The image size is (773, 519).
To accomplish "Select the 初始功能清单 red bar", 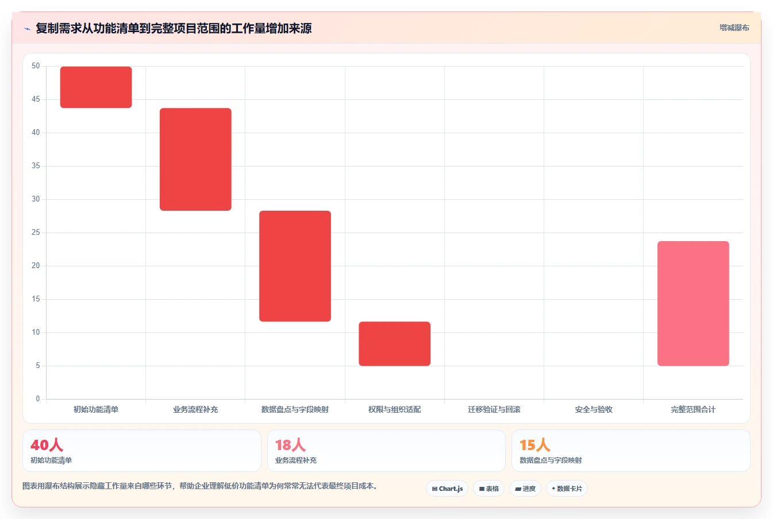I will click(x=96, y=87).
